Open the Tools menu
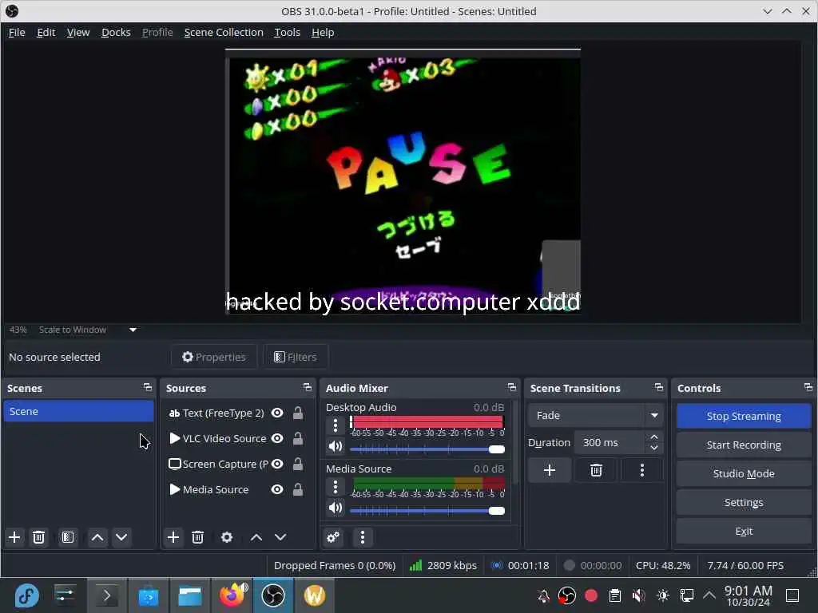818x613 pixels. tap(288, 32)
